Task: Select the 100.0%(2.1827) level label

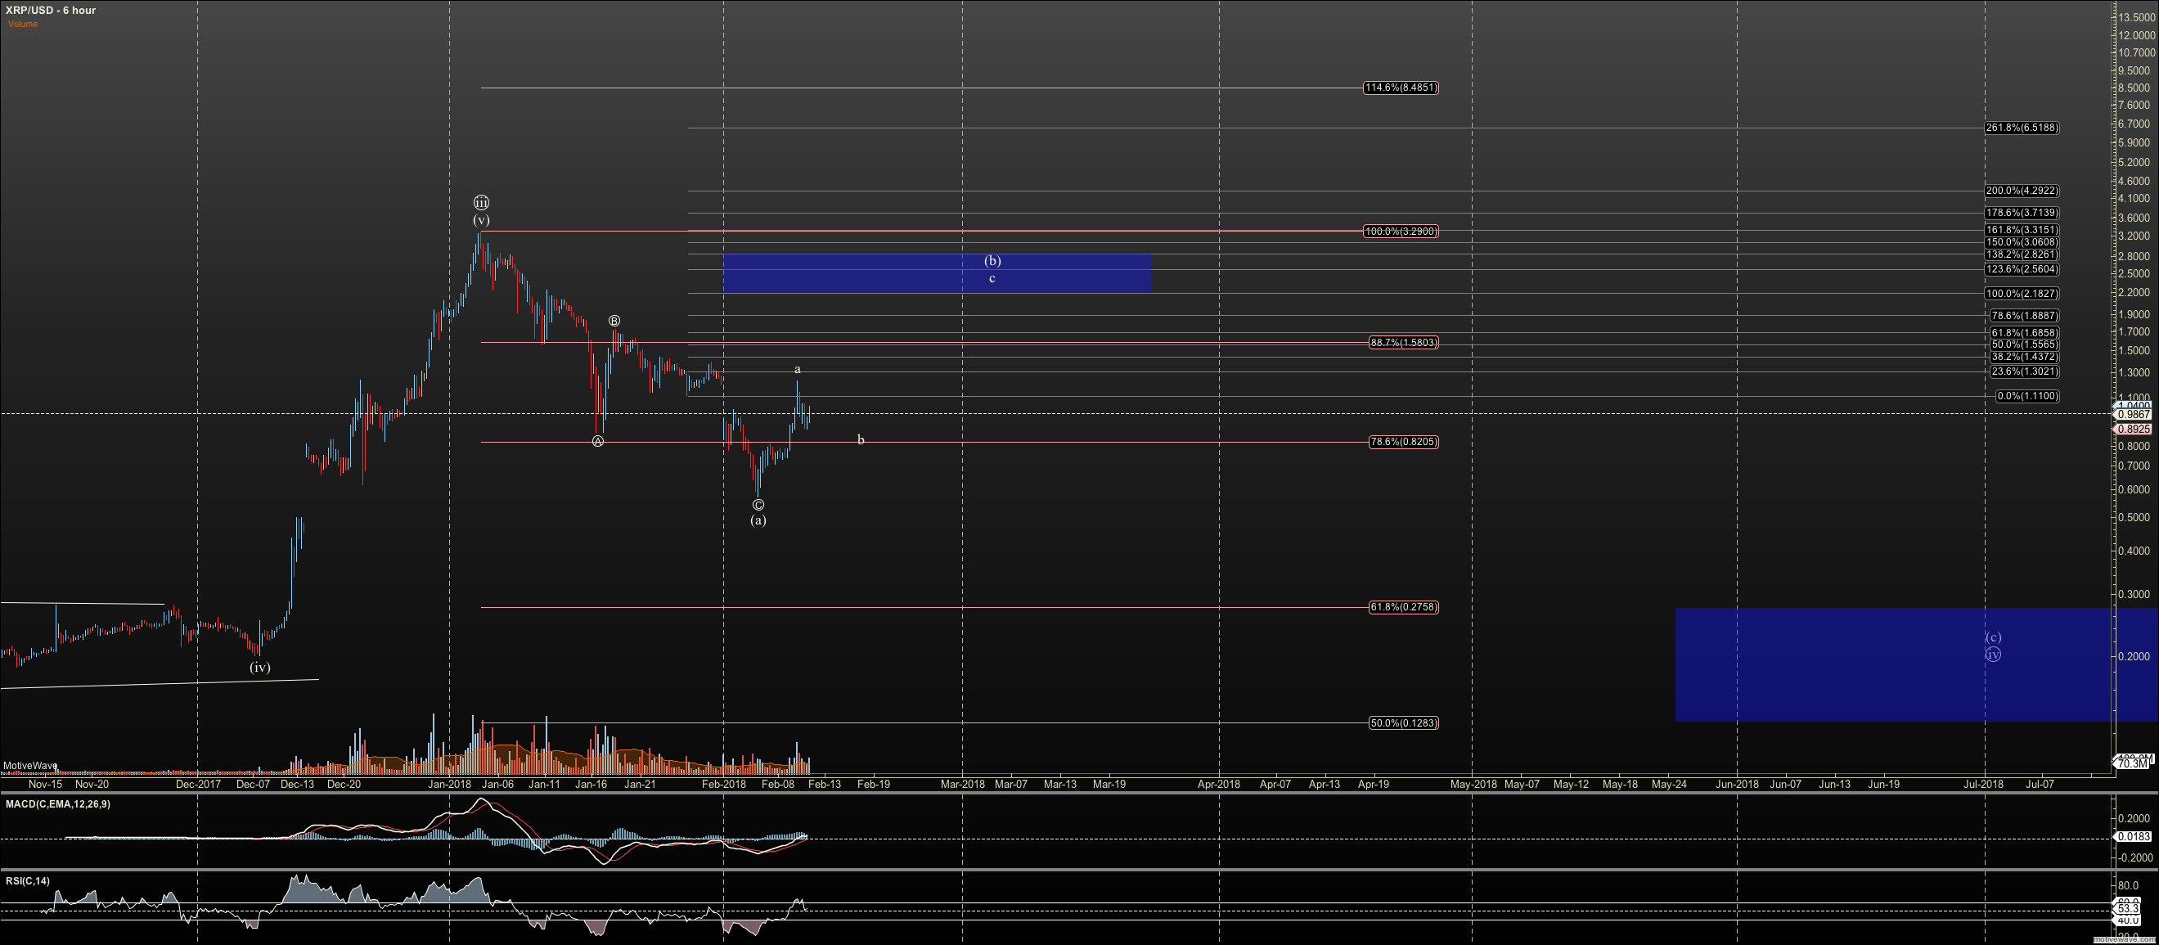Action: point(2022,294)
